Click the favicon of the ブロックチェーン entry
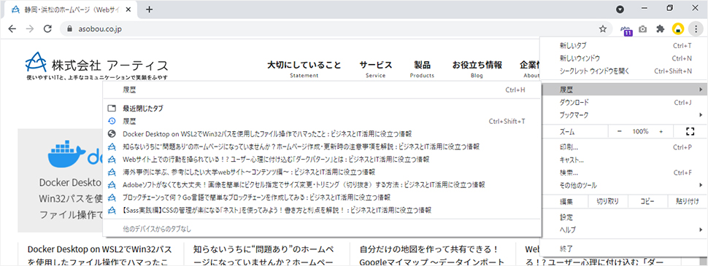The width and height of the screenshot is (708, 266). tap(112, 197)
